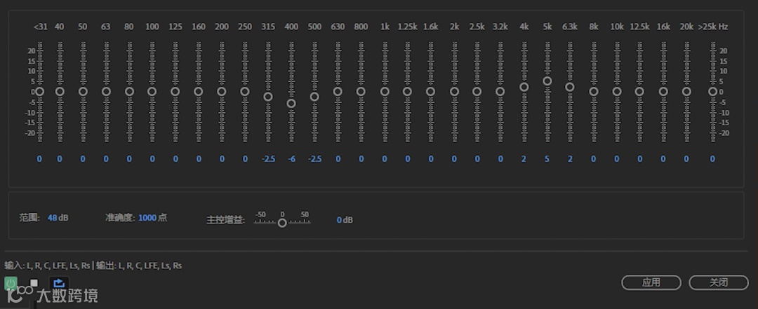758x309 pixels.
Task: Click the 50 Hz band slider knob
Action: coord(83,91)
